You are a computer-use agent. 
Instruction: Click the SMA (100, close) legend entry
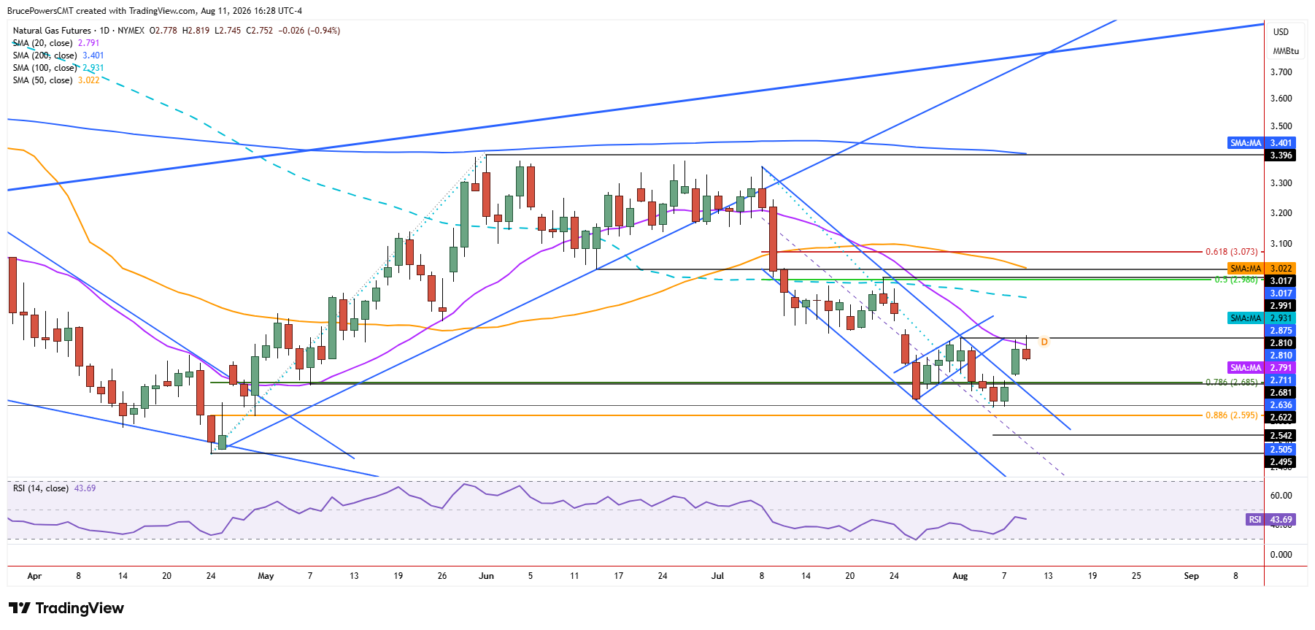click(58, 68)
